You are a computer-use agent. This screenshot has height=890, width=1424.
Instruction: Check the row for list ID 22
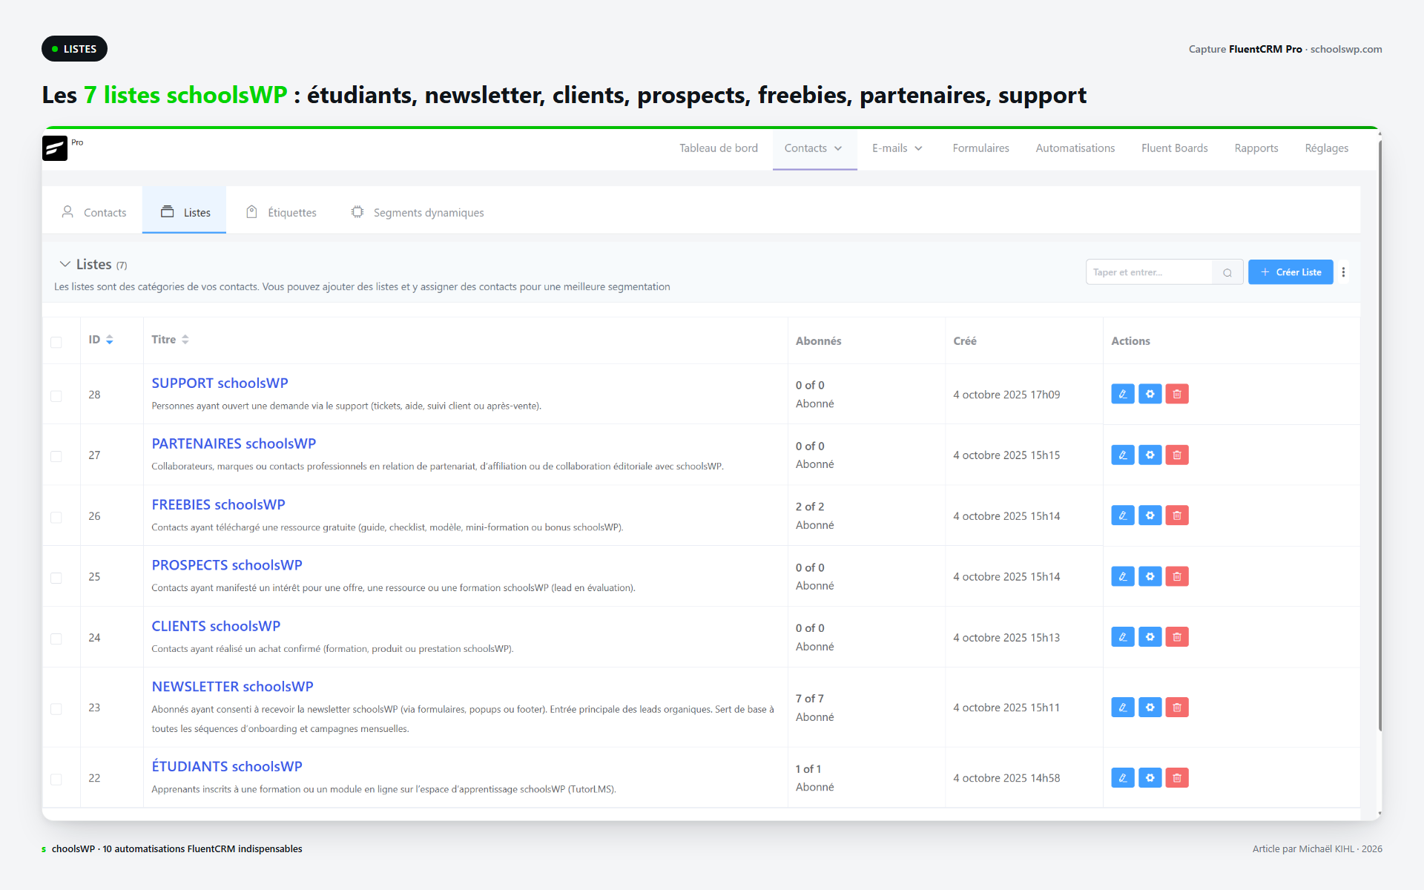pyautogui.click(x=56, y=779)
